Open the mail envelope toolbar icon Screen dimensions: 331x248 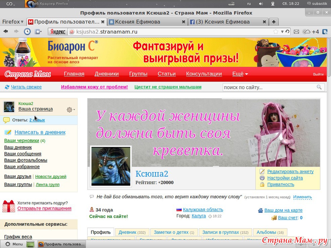(x=296, y=32)
